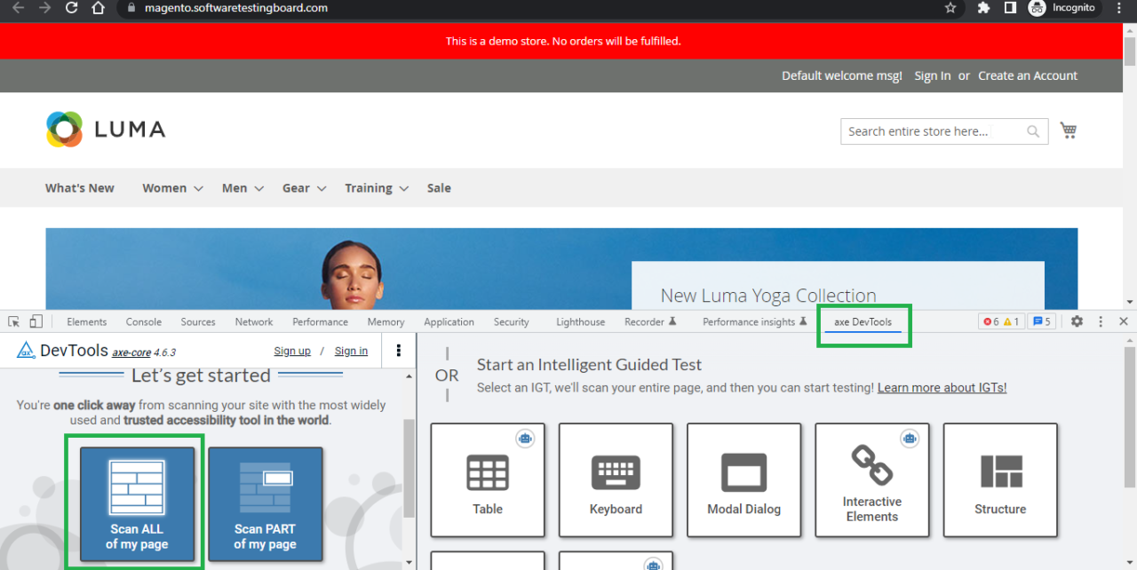Click the Create an Account link
Viewport: 1137px width, 570px height.
pyautogui.click(x=1027, y=75)
